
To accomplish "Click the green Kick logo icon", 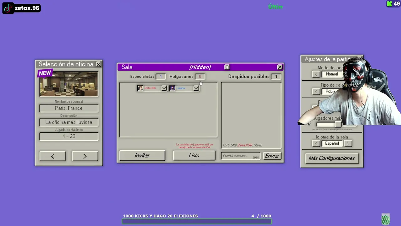I will point(389,4).
